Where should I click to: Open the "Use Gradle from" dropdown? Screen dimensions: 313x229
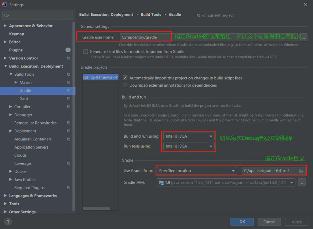(x=196, y=171)
